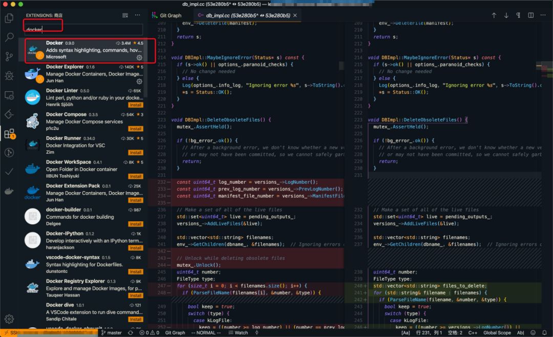Toggle whitespace paragraph icon in diff editor

pyautogui.click(x=518, y=15)
